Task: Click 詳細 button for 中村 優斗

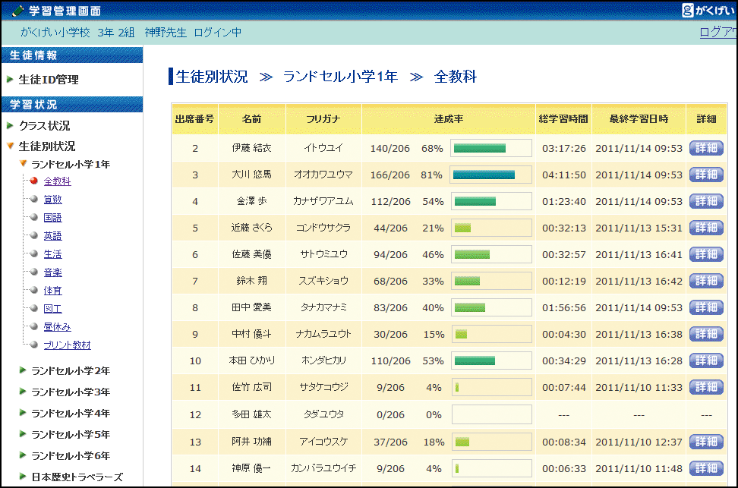Action: pyautogui.click(x=706, y=334)
